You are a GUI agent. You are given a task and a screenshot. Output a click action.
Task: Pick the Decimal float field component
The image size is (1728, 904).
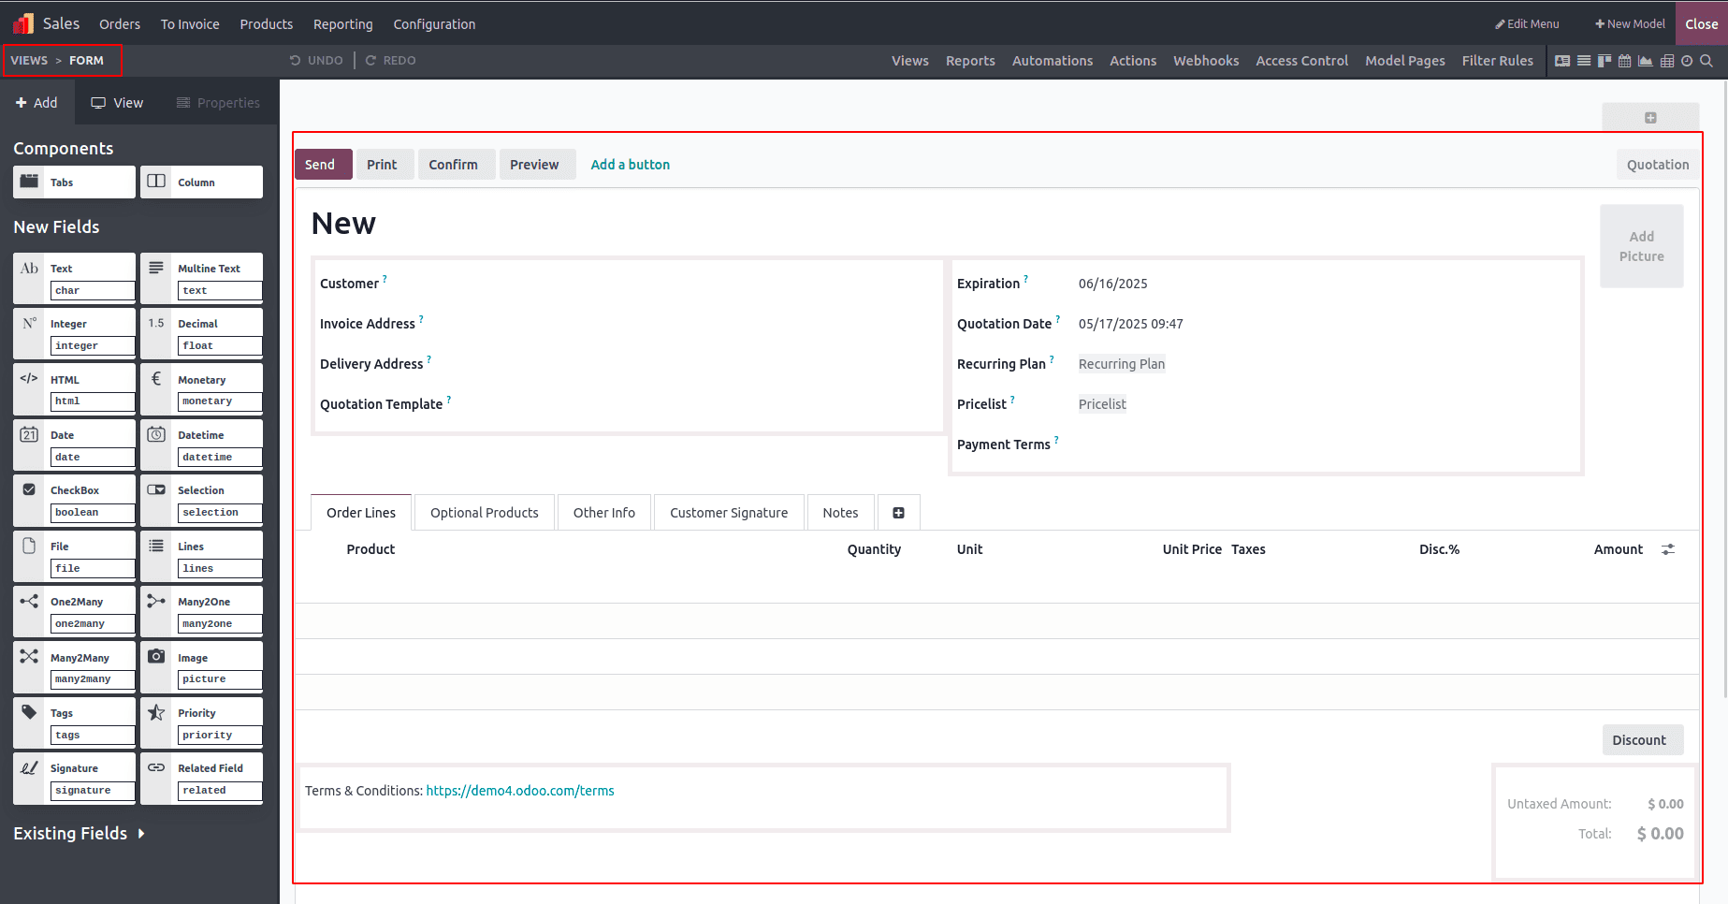point(201,333)
